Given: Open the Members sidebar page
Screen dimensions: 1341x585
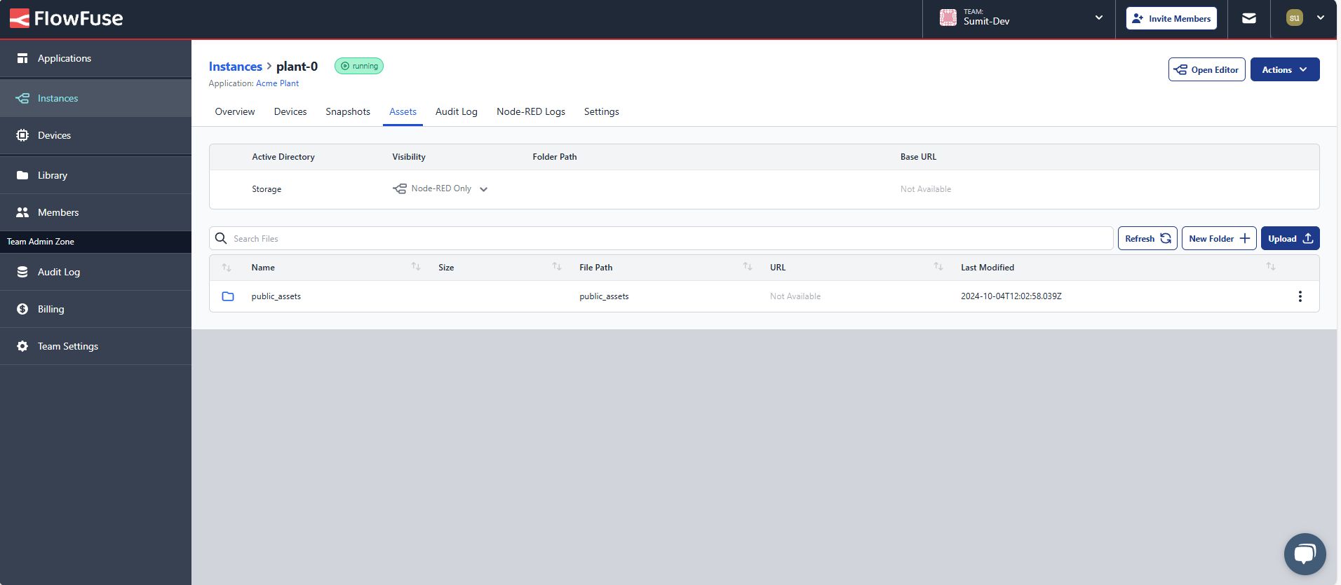Looking at the screenshot, I should 95,212.
